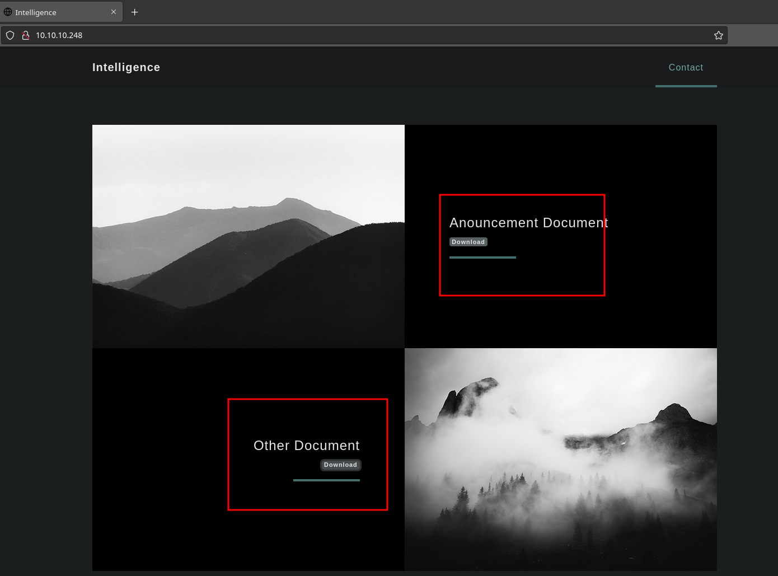Select the foggy mountain forest photo
778x576 pixels.
[x=560, y=459]
